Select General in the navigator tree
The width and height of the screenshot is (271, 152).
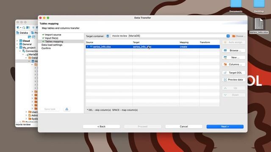pos(27,44)
